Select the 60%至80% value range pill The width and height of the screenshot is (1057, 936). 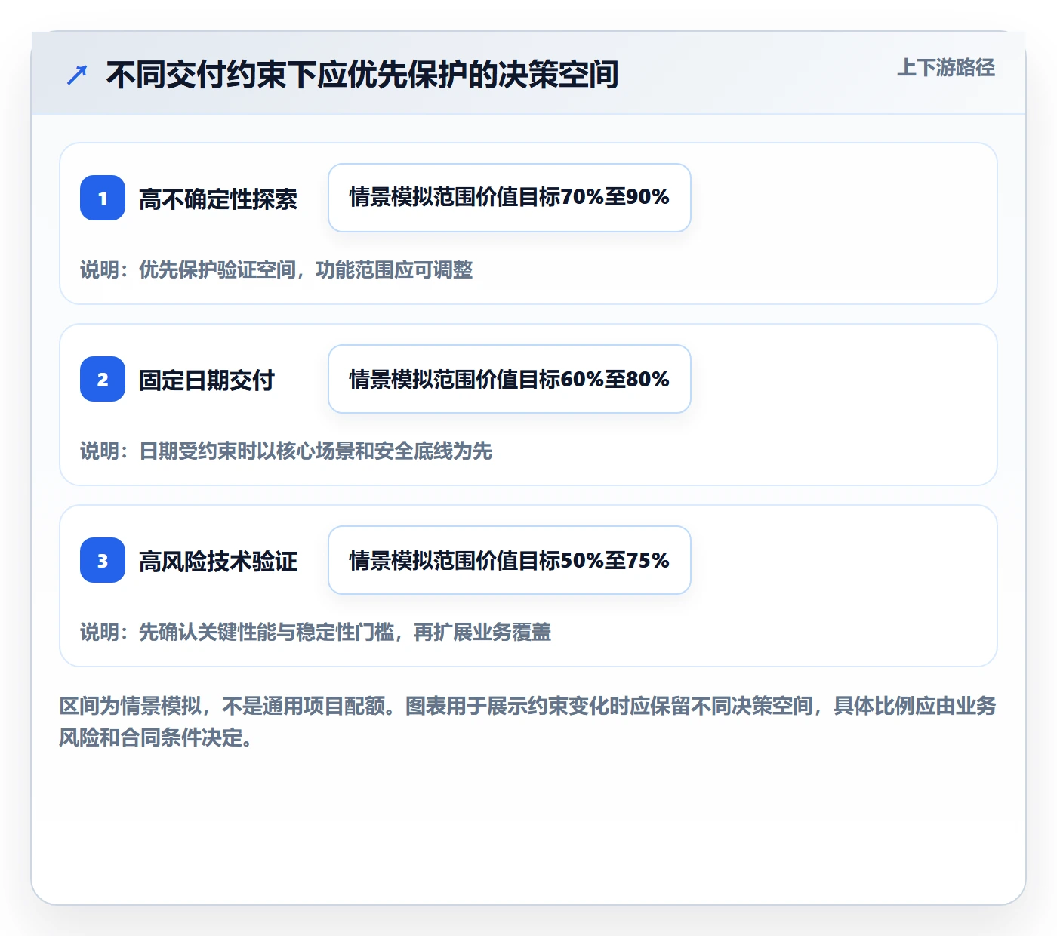click(510, 379)
